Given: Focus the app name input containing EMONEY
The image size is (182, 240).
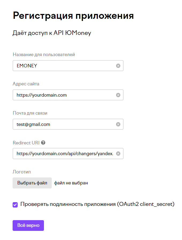Looking at the screenshot, I should coord(64,66).
